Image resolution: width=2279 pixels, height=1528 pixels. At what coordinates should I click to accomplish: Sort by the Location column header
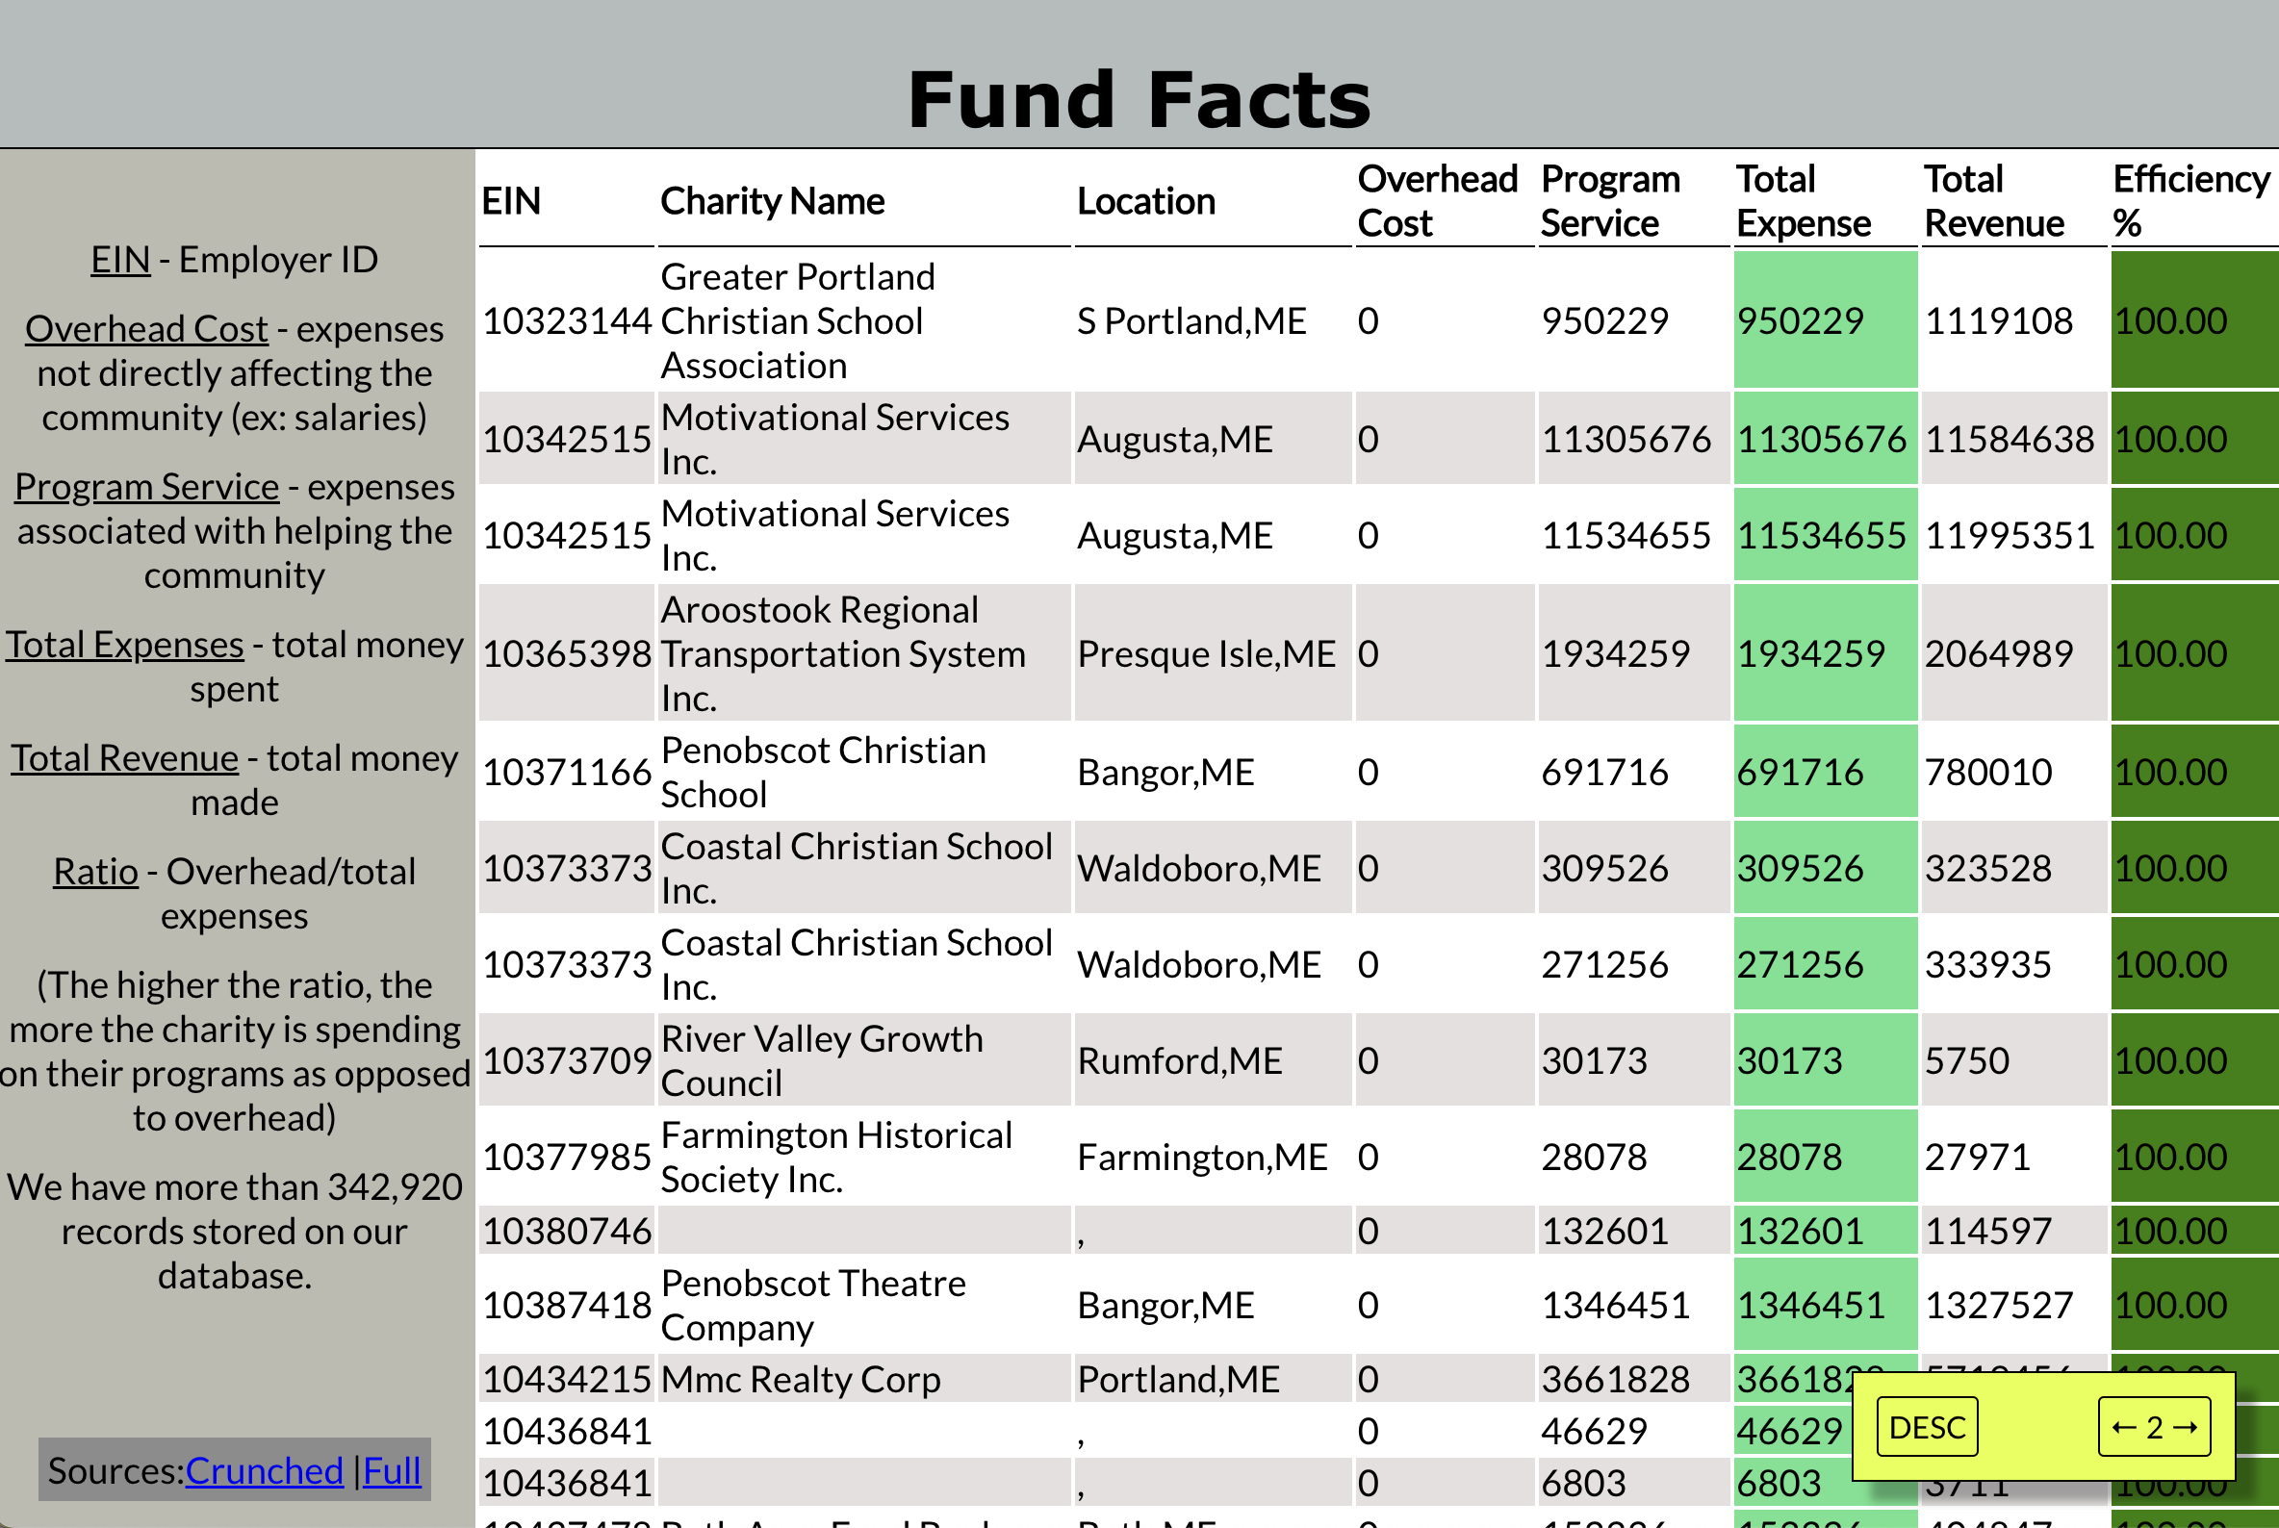pos(1146,202)
